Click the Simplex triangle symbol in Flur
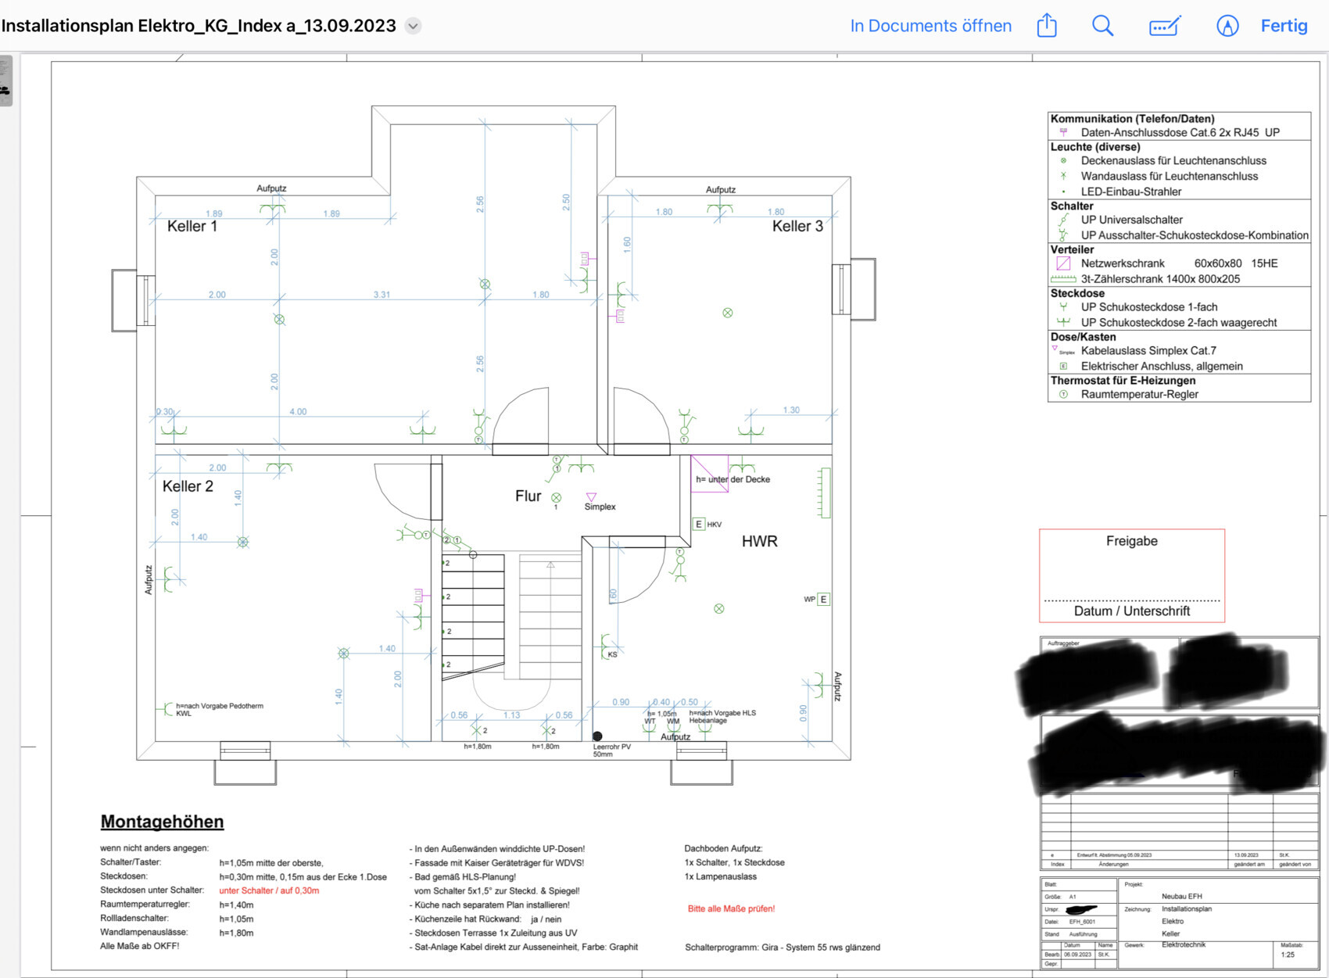This screenshot has width=1329, height=978. pyautogui.click(x=591, y=497)
